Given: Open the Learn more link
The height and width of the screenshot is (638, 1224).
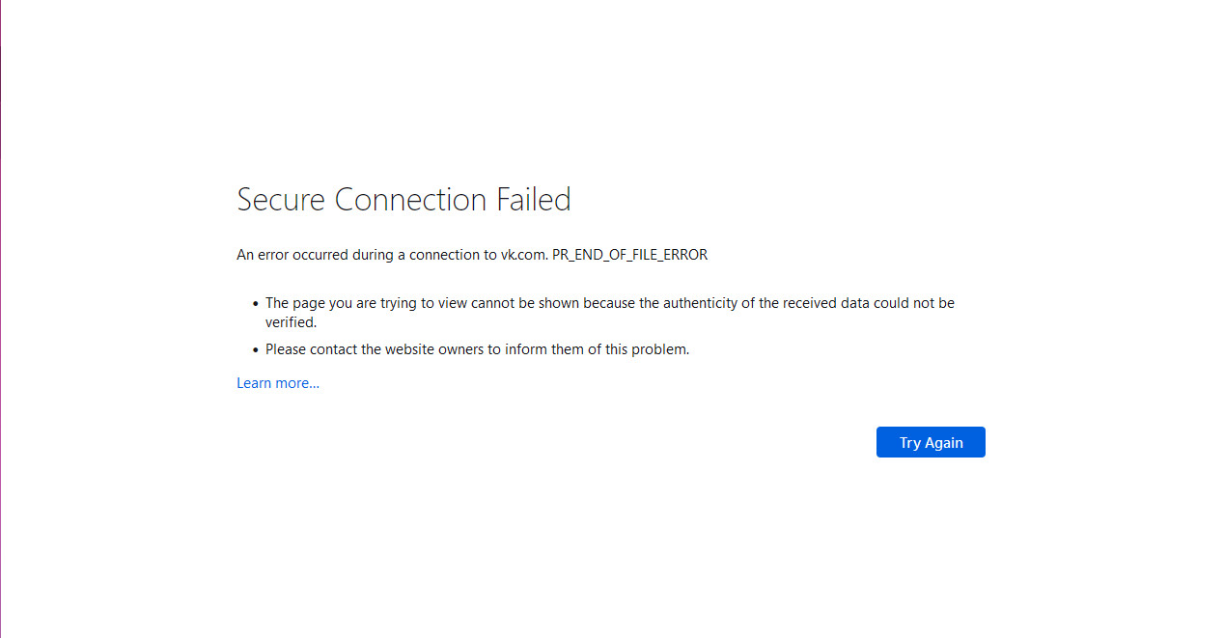Looking at the screenshot, I should click(x=278, y=383).
